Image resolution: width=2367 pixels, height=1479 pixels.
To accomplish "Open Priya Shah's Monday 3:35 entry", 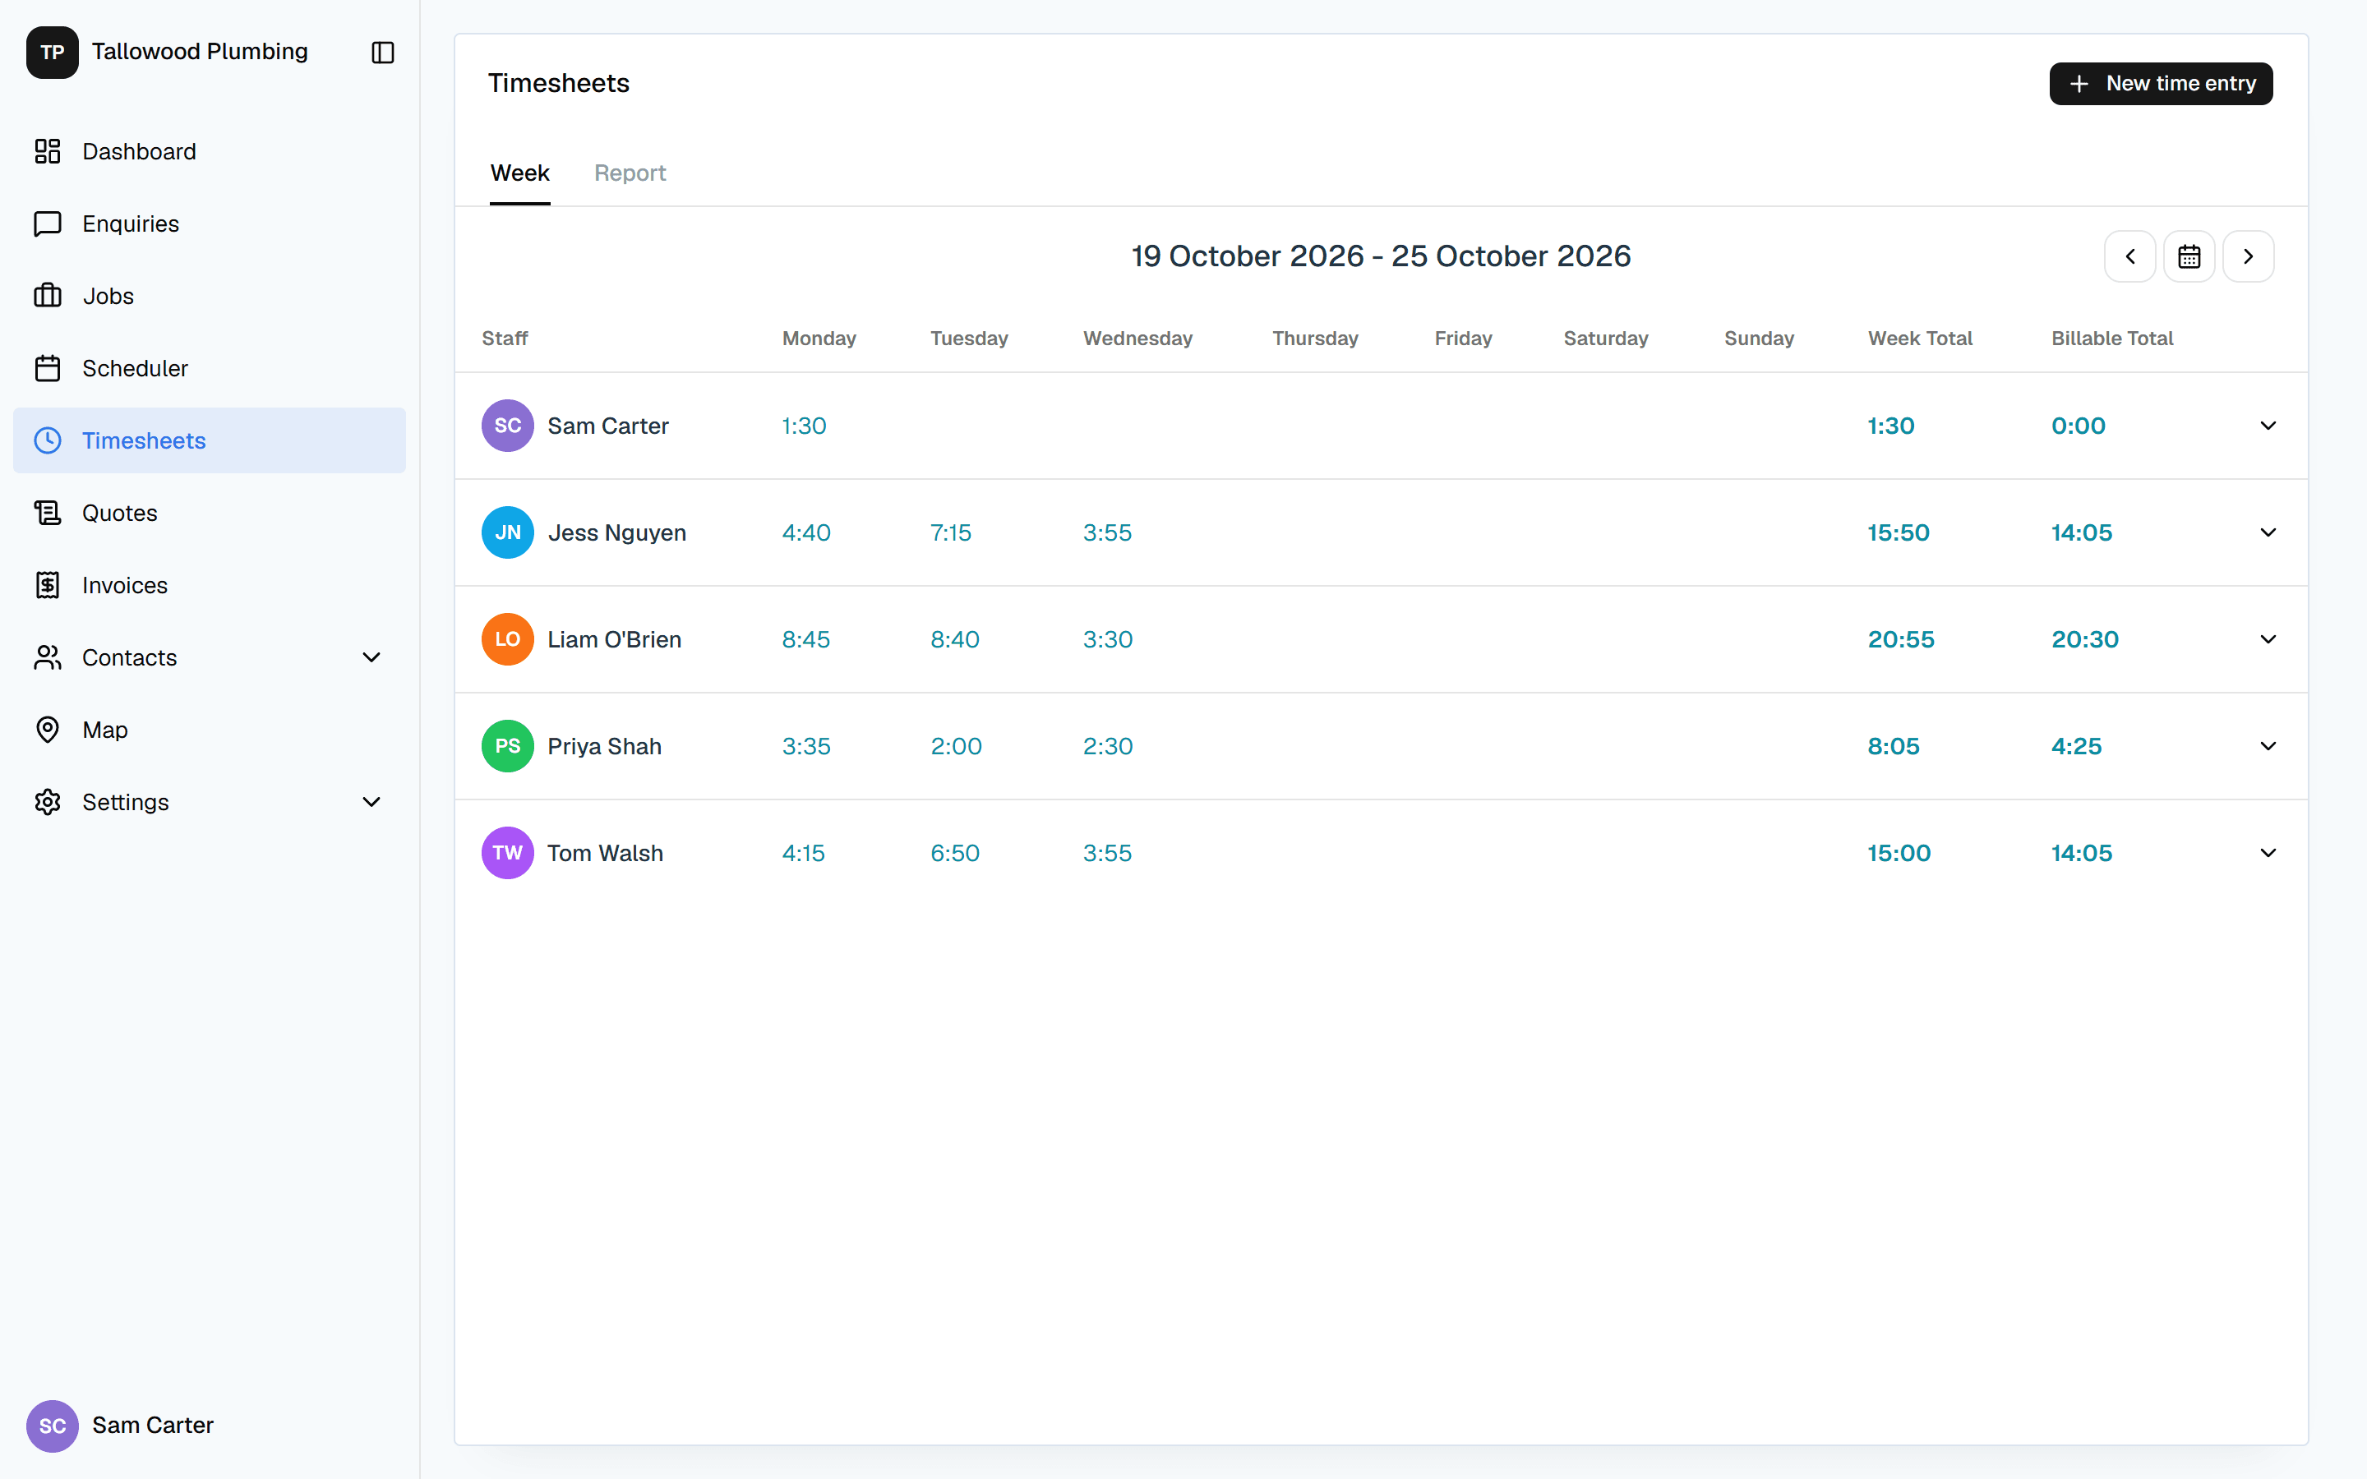I will pyautogui.click(x=806, y=746).
